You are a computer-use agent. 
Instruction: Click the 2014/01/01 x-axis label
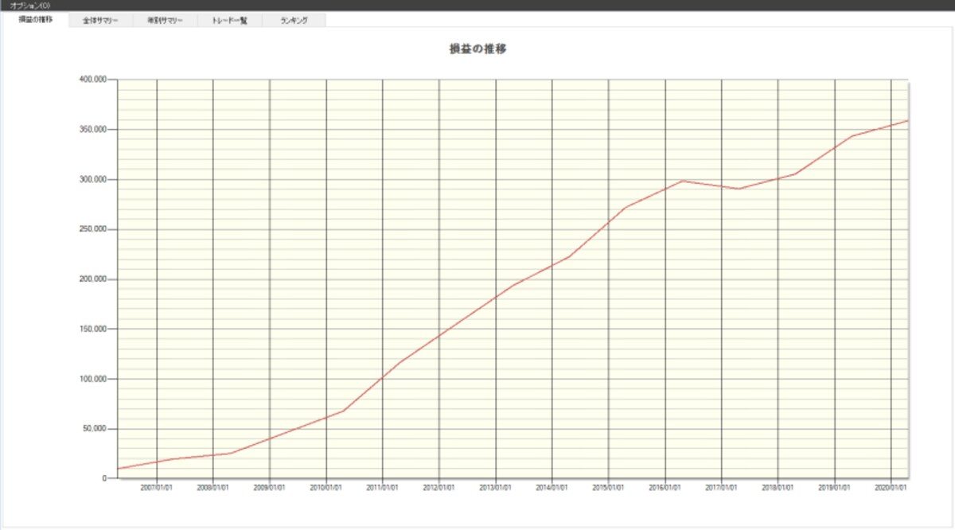coord(552,487)
